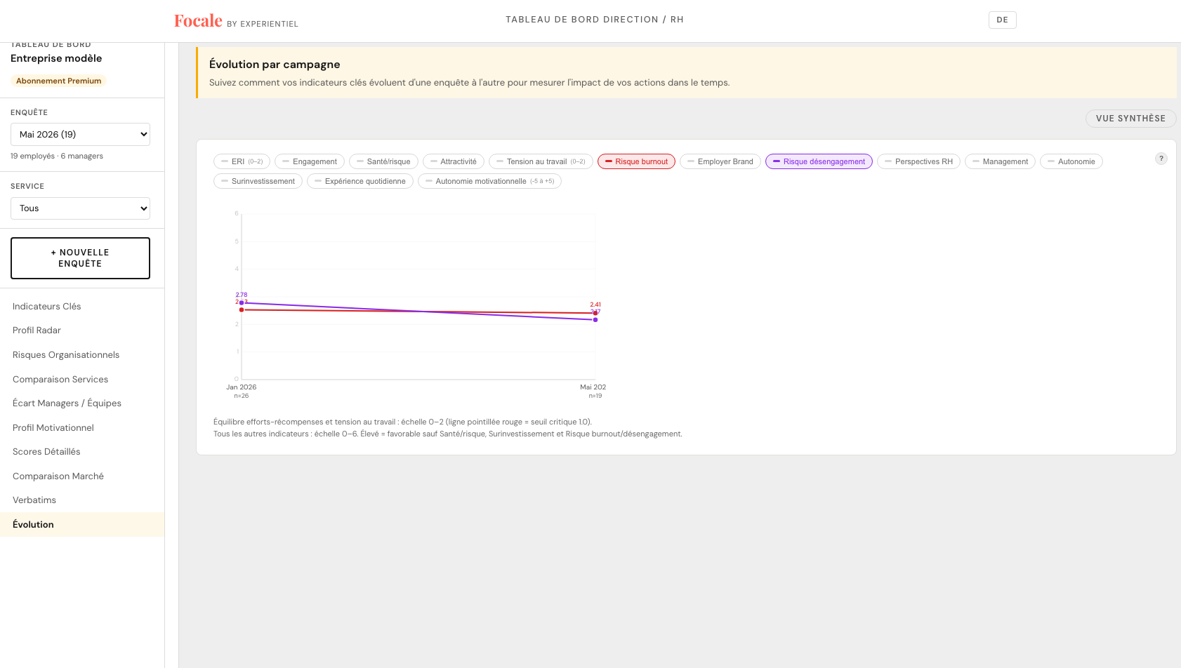This screenshot has height=668, width=1181.
Task: Open the Enquête dropdown Mai 2026 (19)
Action: (x=80, y=134)
